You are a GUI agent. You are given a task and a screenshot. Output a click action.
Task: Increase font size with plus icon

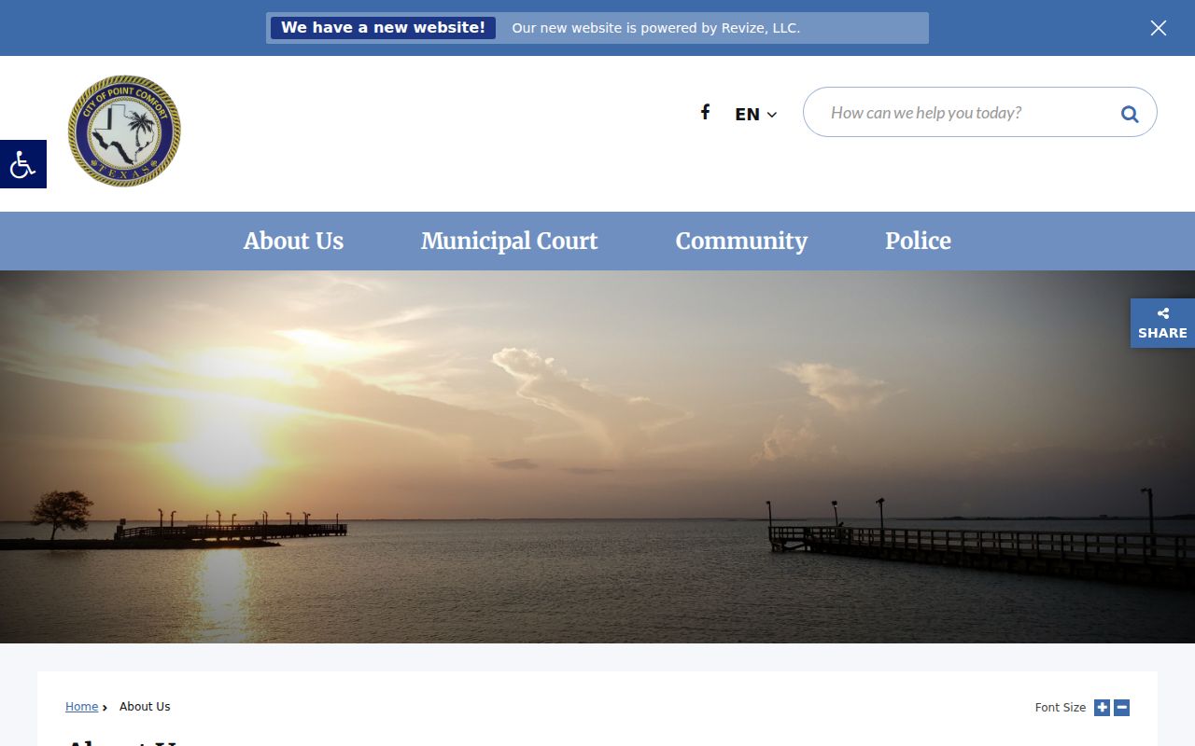click(x=1103, y=708)
